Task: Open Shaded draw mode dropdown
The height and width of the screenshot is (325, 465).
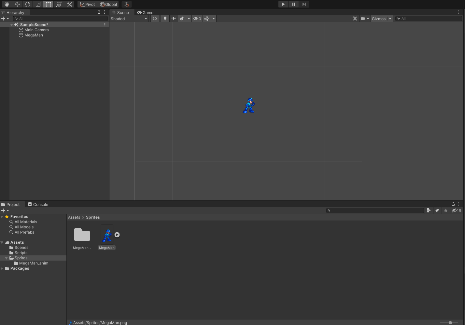Action: [x=129, y=19]
